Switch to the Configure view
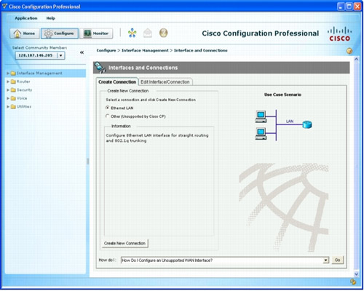 (x=60, y=33)
